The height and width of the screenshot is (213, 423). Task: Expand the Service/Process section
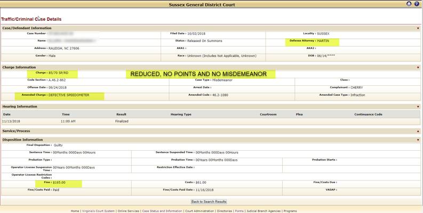tap(418, 132)
